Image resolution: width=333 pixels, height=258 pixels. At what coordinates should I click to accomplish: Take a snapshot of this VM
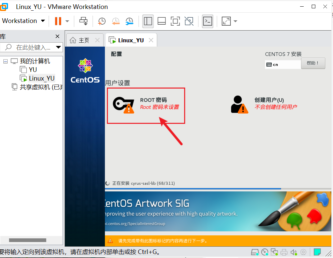click(x=102, y=21)
